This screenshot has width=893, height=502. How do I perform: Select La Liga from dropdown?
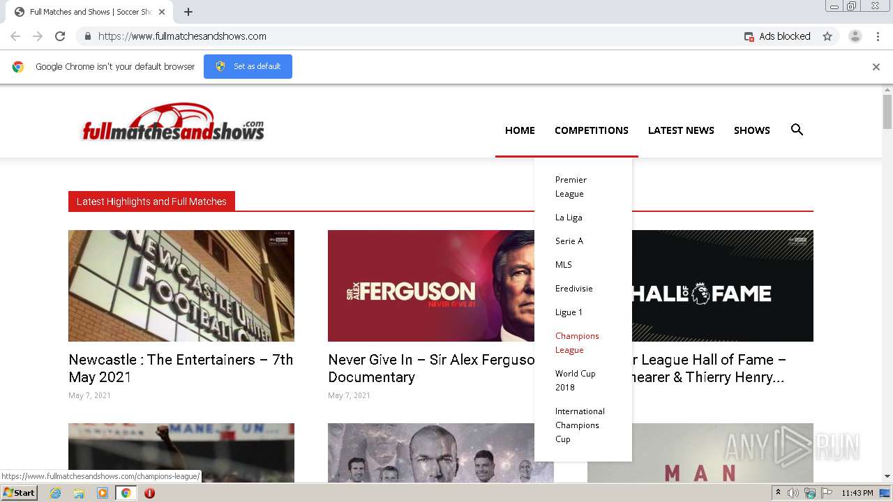tap(569, 218)
